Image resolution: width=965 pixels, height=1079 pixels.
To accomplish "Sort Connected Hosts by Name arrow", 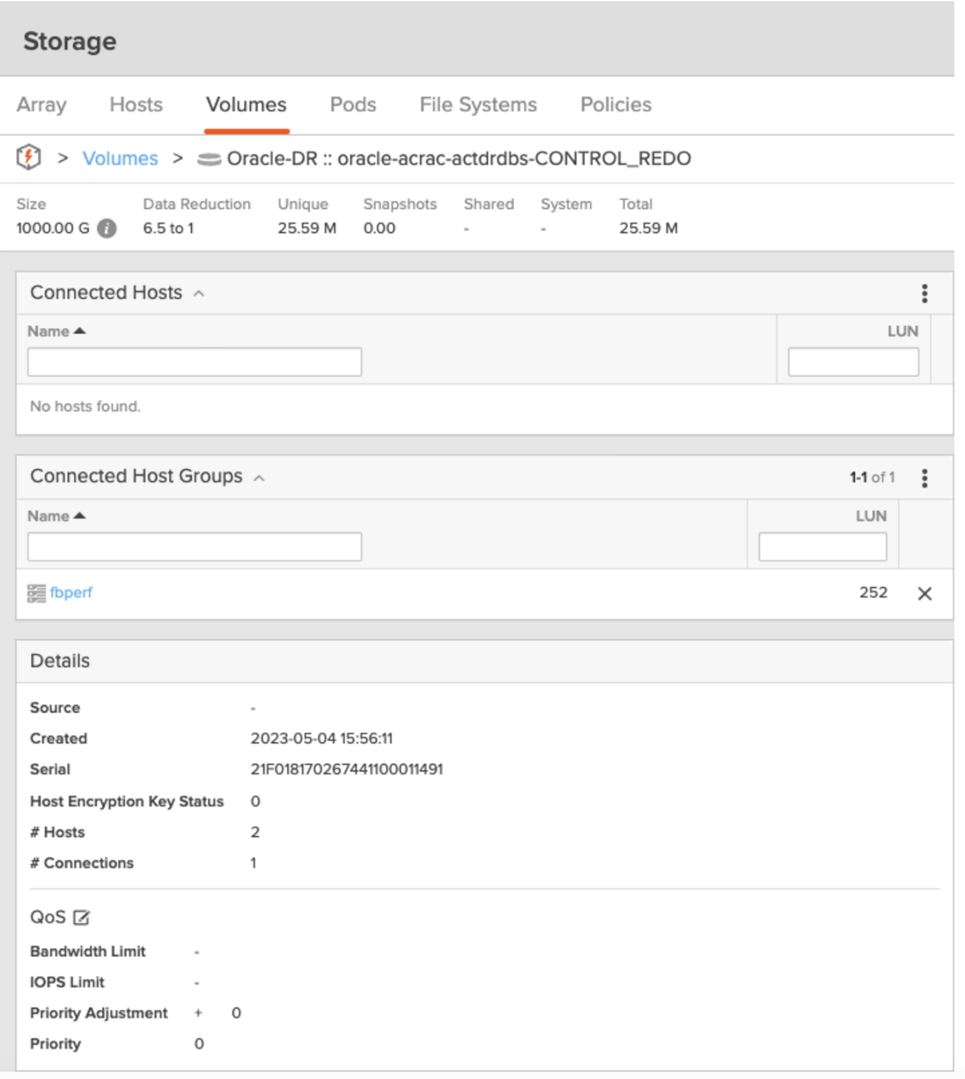I will (x=80, y=331).
